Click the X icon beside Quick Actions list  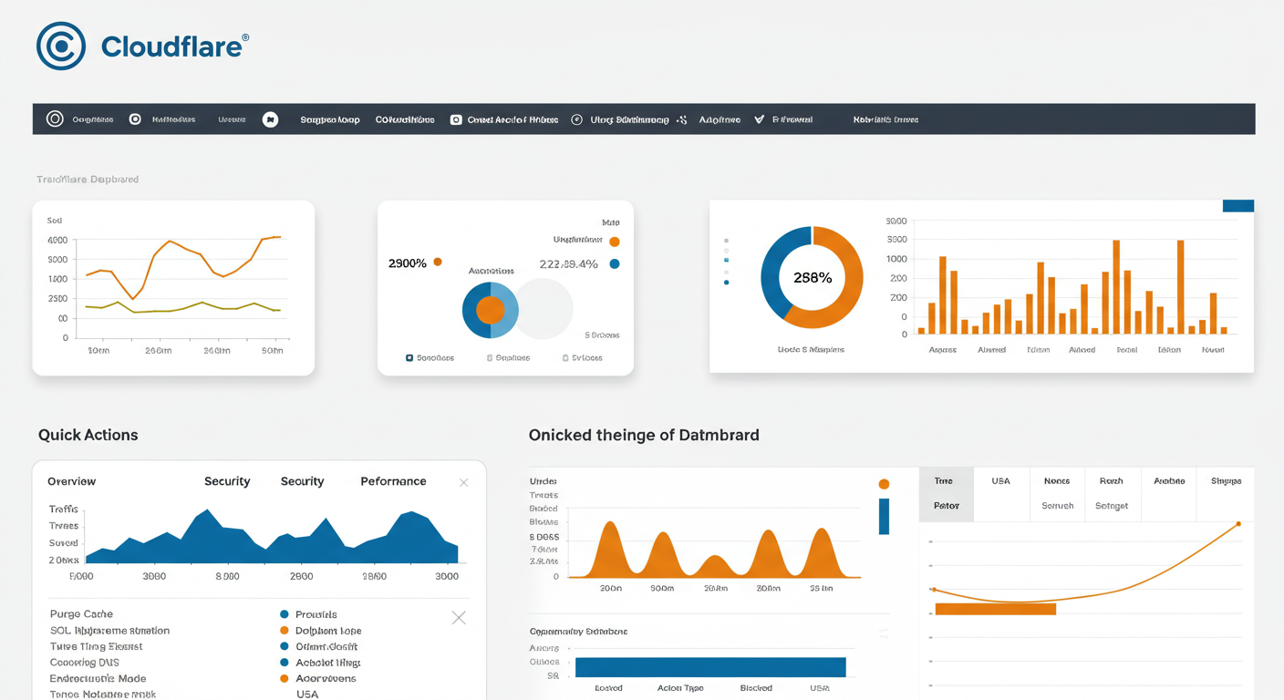[459, 618]
